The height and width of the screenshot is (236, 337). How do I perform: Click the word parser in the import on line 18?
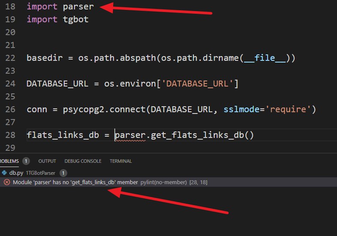coord(78,7)
